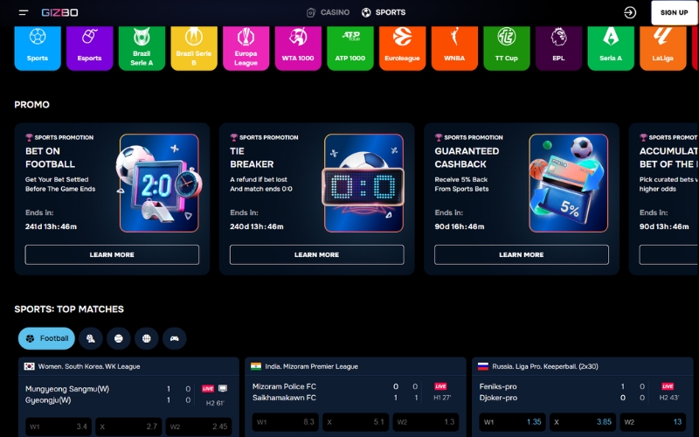This screenshot has height=437, width=699.
Task: Open the Seria A tile
Action: pos(611,48)
